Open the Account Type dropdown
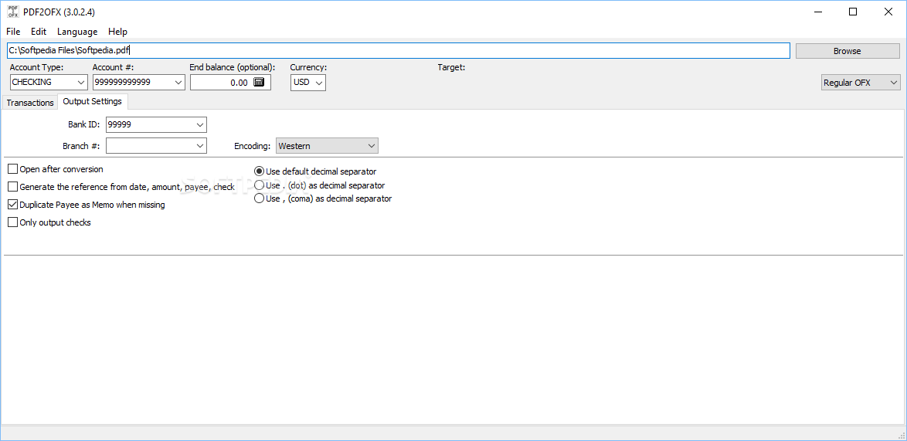Image resolution: width=907 pixels, height=441 pixels. [82, 83]
